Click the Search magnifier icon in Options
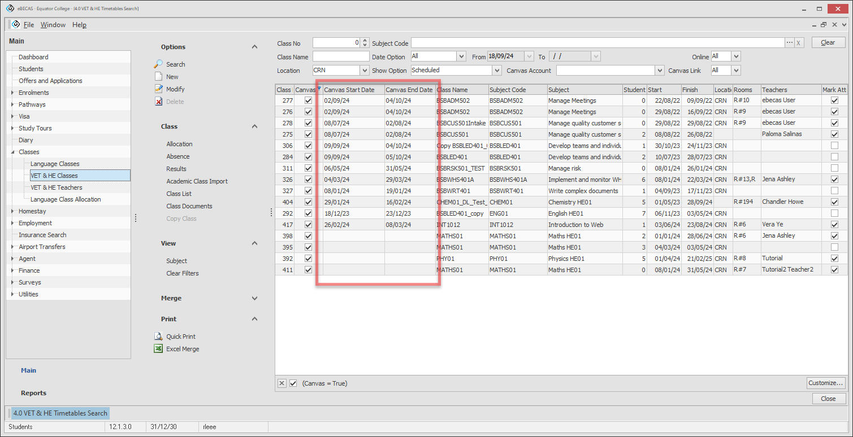 click(159, 64)
